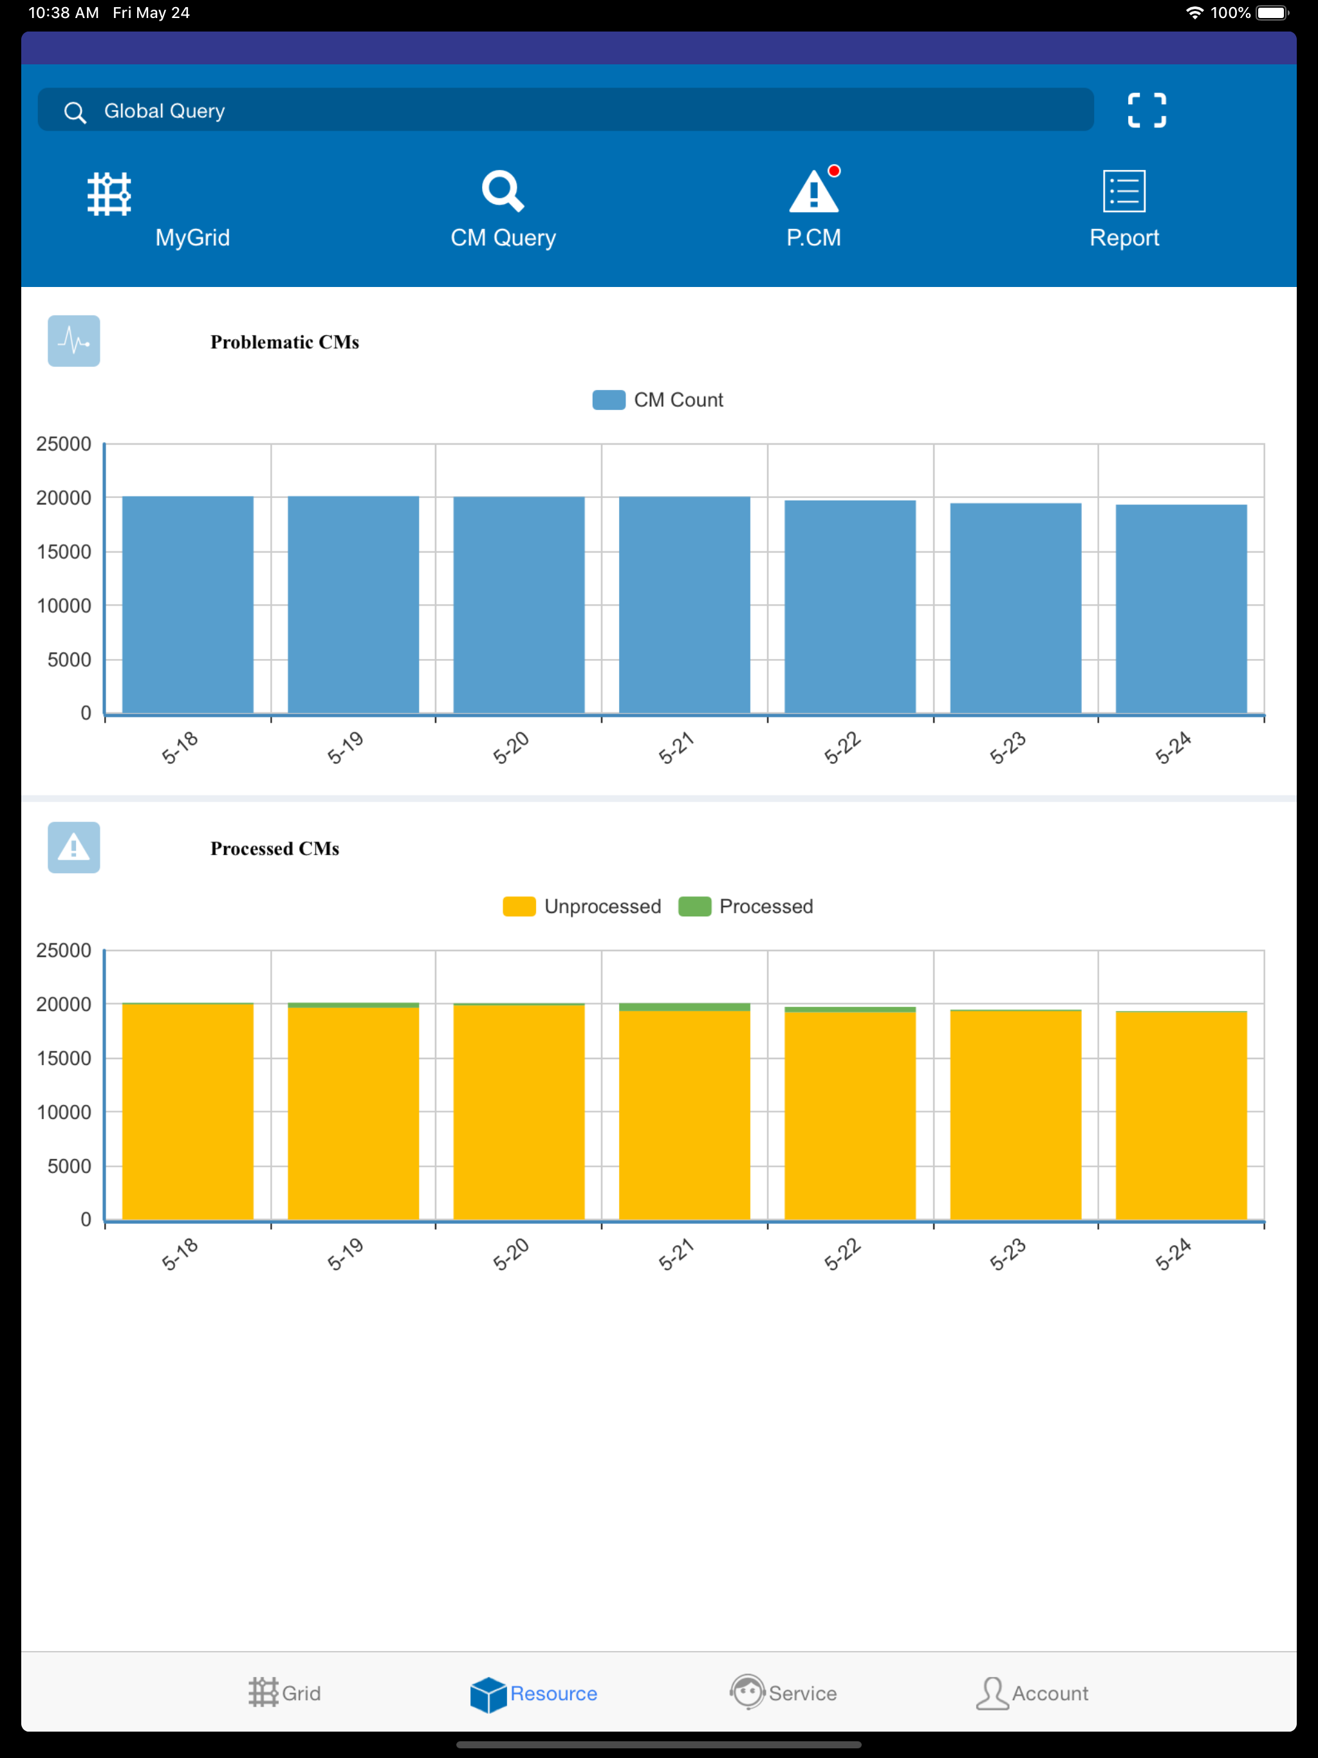Click the Processed CMs title
Image resolution: width=1318 pixels, height=1758 pixels.
(x=274, y=848)
